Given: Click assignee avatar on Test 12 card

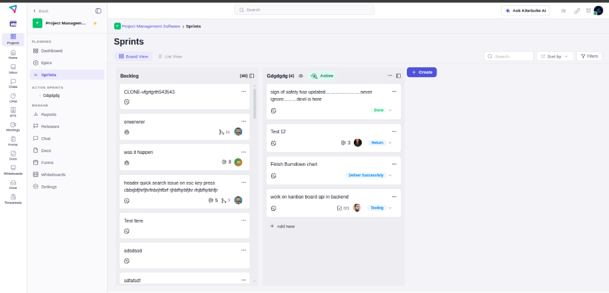Looking at the screenshot, I should (x=357, y=143).
